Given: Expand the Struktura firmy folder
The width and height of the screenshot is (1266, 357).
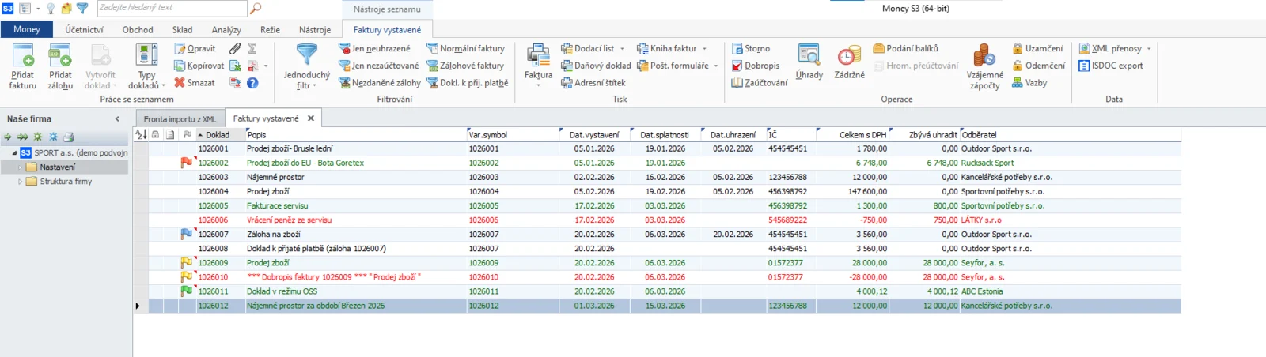Looking at the screenshot, I should coord(21,182).
